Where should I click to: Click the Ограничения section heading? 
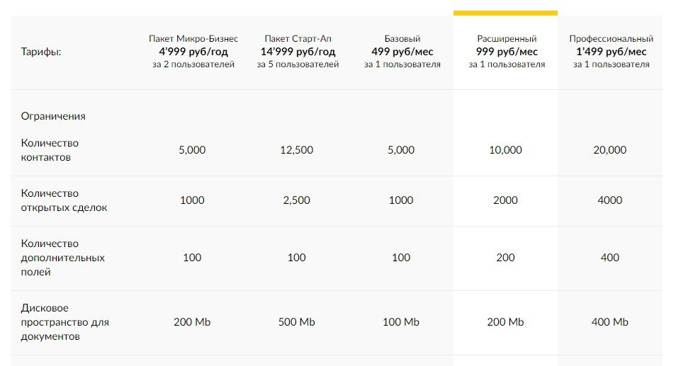pos(53,116)
